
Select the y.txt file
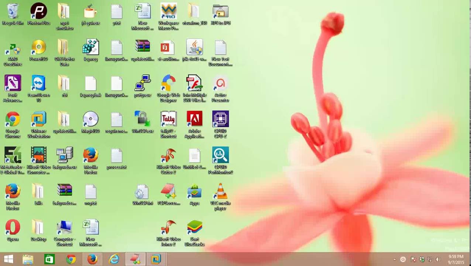(x=117, y=11)
